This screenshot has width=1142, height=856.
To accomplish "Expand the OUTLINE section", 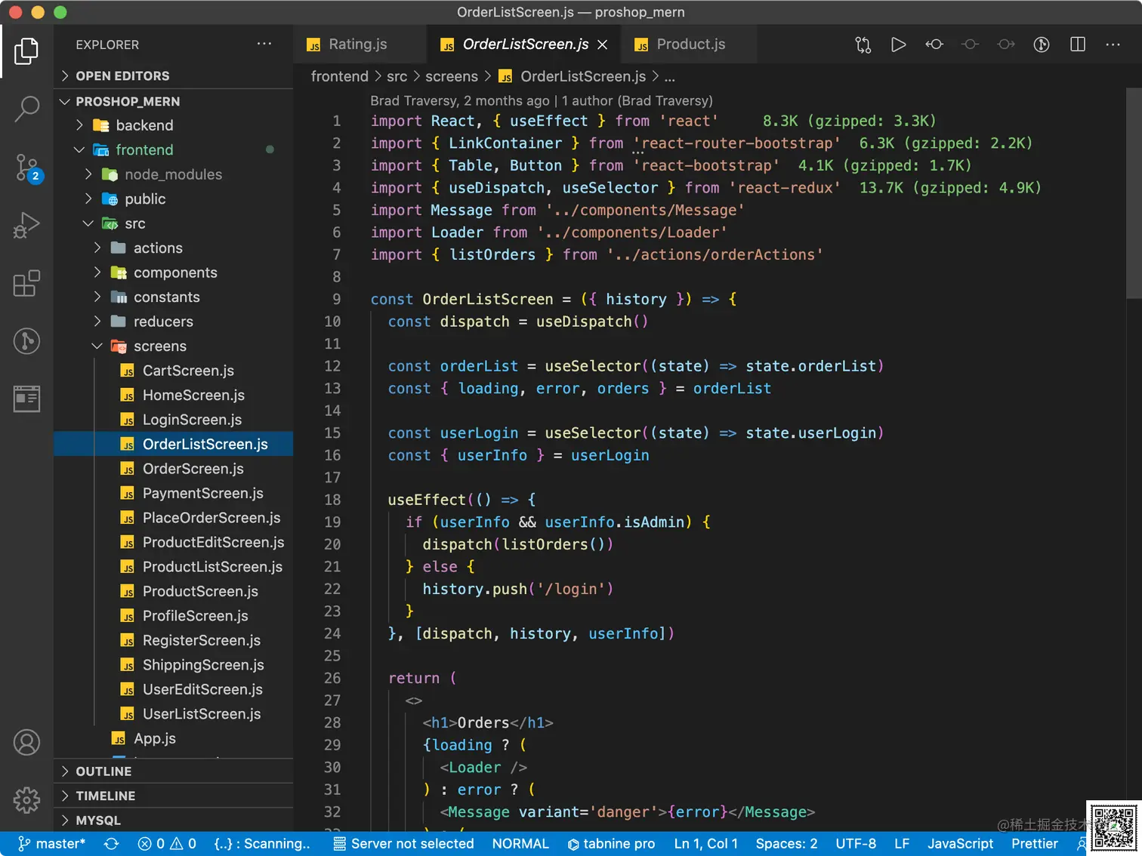I will click(174, 771).
